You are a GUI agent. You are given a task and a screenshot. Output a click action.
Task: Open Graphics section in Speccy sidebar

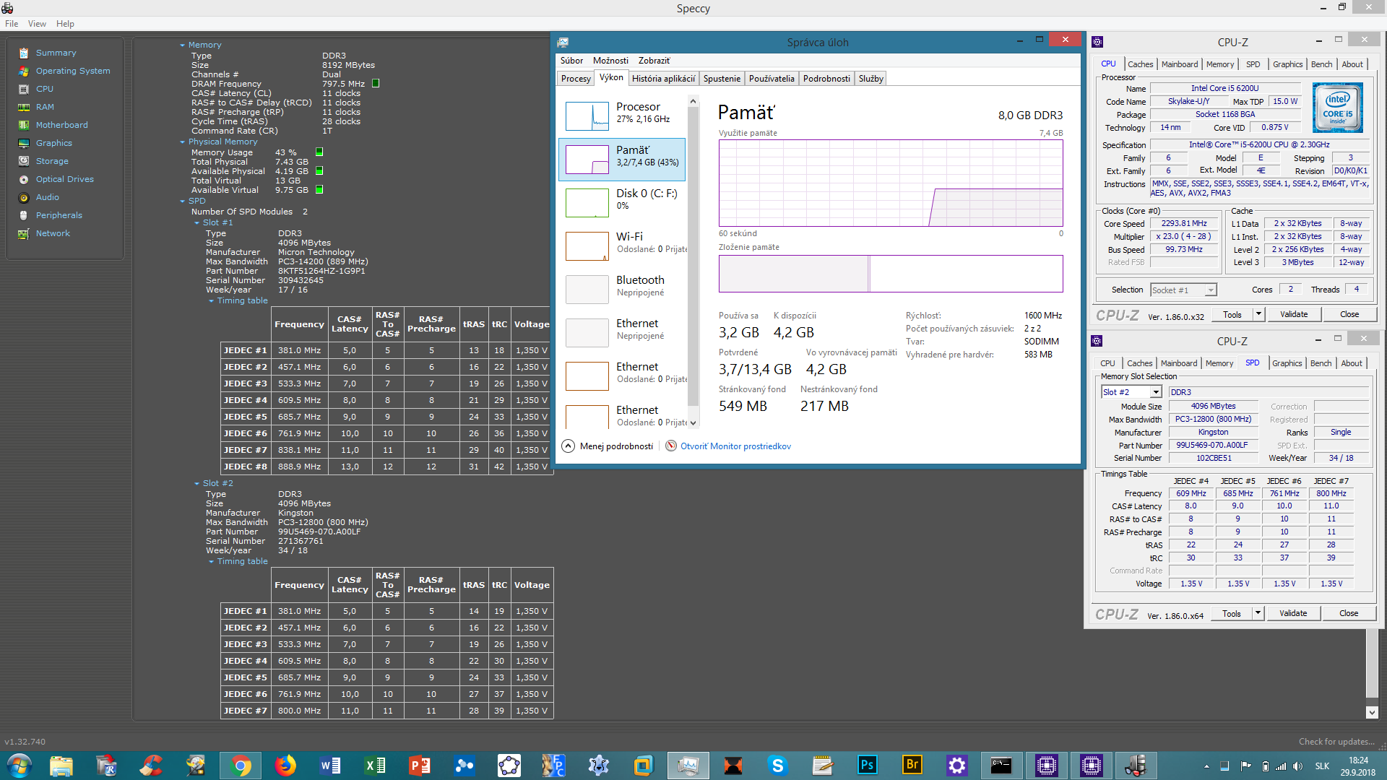[54, 143]
